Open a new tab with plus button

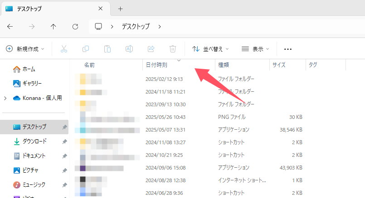tap(120, 9)
